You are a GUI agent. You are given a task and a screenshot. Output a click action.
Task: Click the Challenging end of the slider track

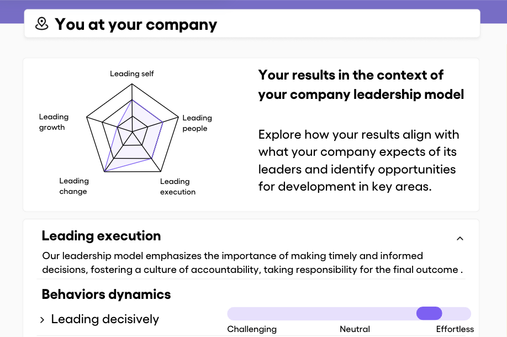(x=233, y=313)
